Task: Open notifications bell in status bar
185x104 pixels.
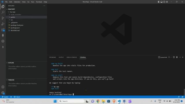Action: 182,97
